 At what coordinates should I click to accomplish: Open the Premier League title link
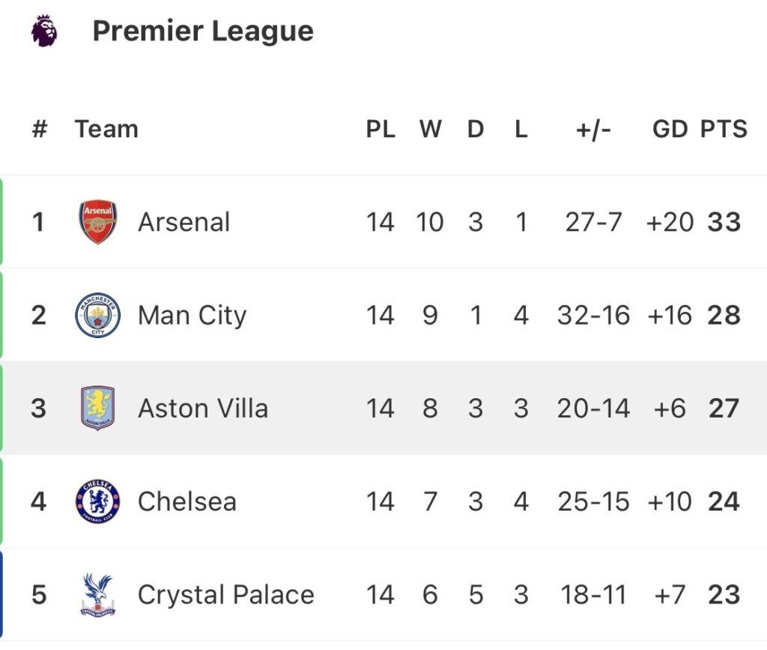tap(202, 31)
